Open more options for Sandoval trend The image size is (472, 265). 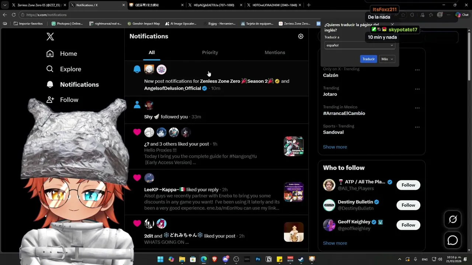tap(417, 127)
